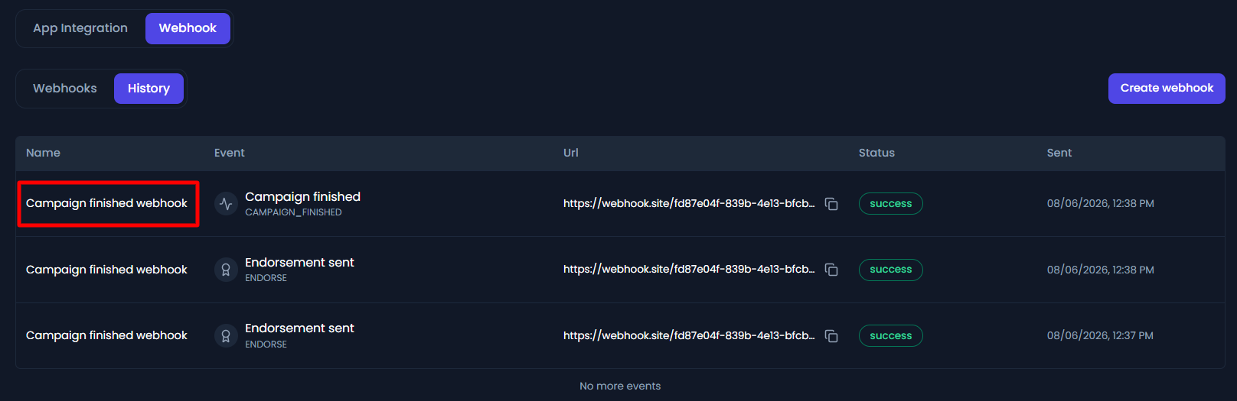Click the highlighted Campaign finished webhook name

pos(106,203)
